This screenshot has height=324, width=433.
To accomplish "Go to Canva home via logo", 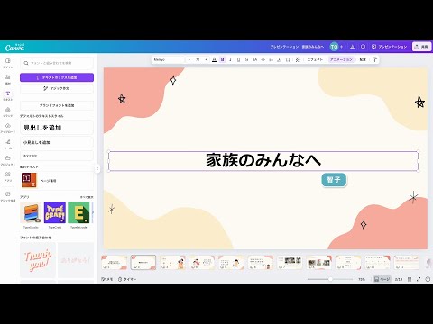I will click(x=14, y=47).
